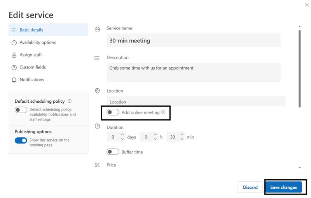Click the Custom fields question-mark icon
The image size is (311, 198).
coord(14,68)
